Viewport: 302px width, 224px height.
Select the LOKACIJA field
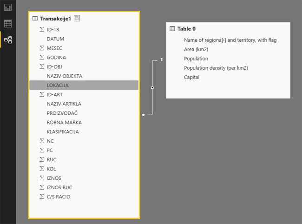pos(58,86)
